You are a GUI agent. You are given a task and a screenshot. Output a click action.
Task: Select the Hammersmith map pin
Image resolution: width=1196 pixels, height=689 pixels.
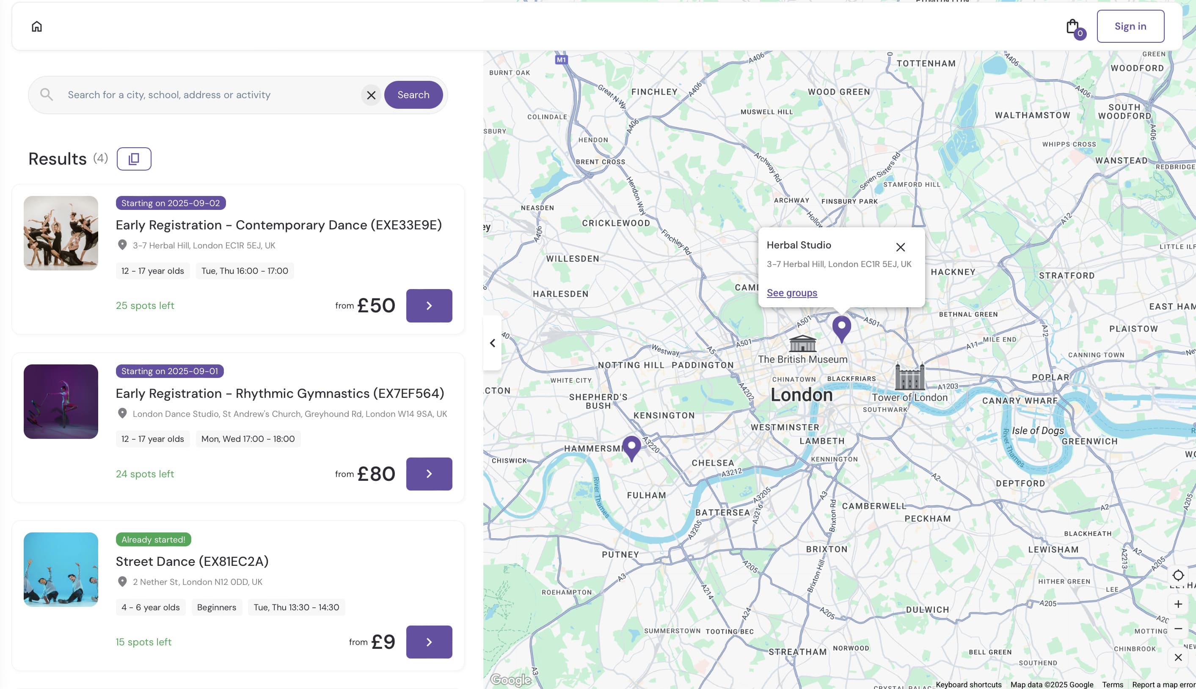tap(631, 448)
